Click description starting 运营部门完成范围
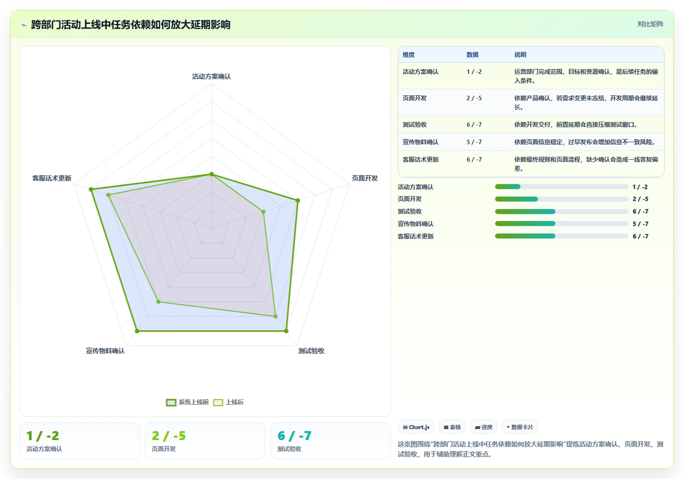Image resolution: width=684 pixels, height=479 pixels. [x=586, y=76]
